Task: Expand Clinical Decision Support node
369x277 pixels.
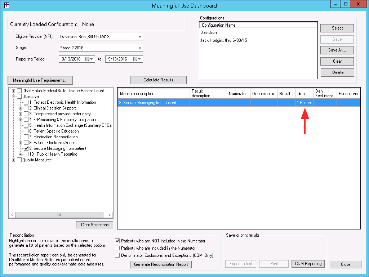Action: pyautogui.click(x=21, y=108)
